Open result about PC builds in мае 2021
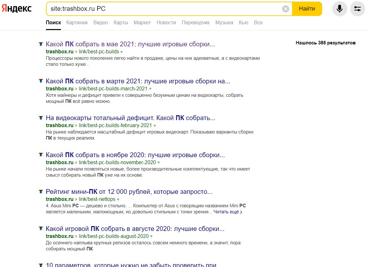 [130, 44]
